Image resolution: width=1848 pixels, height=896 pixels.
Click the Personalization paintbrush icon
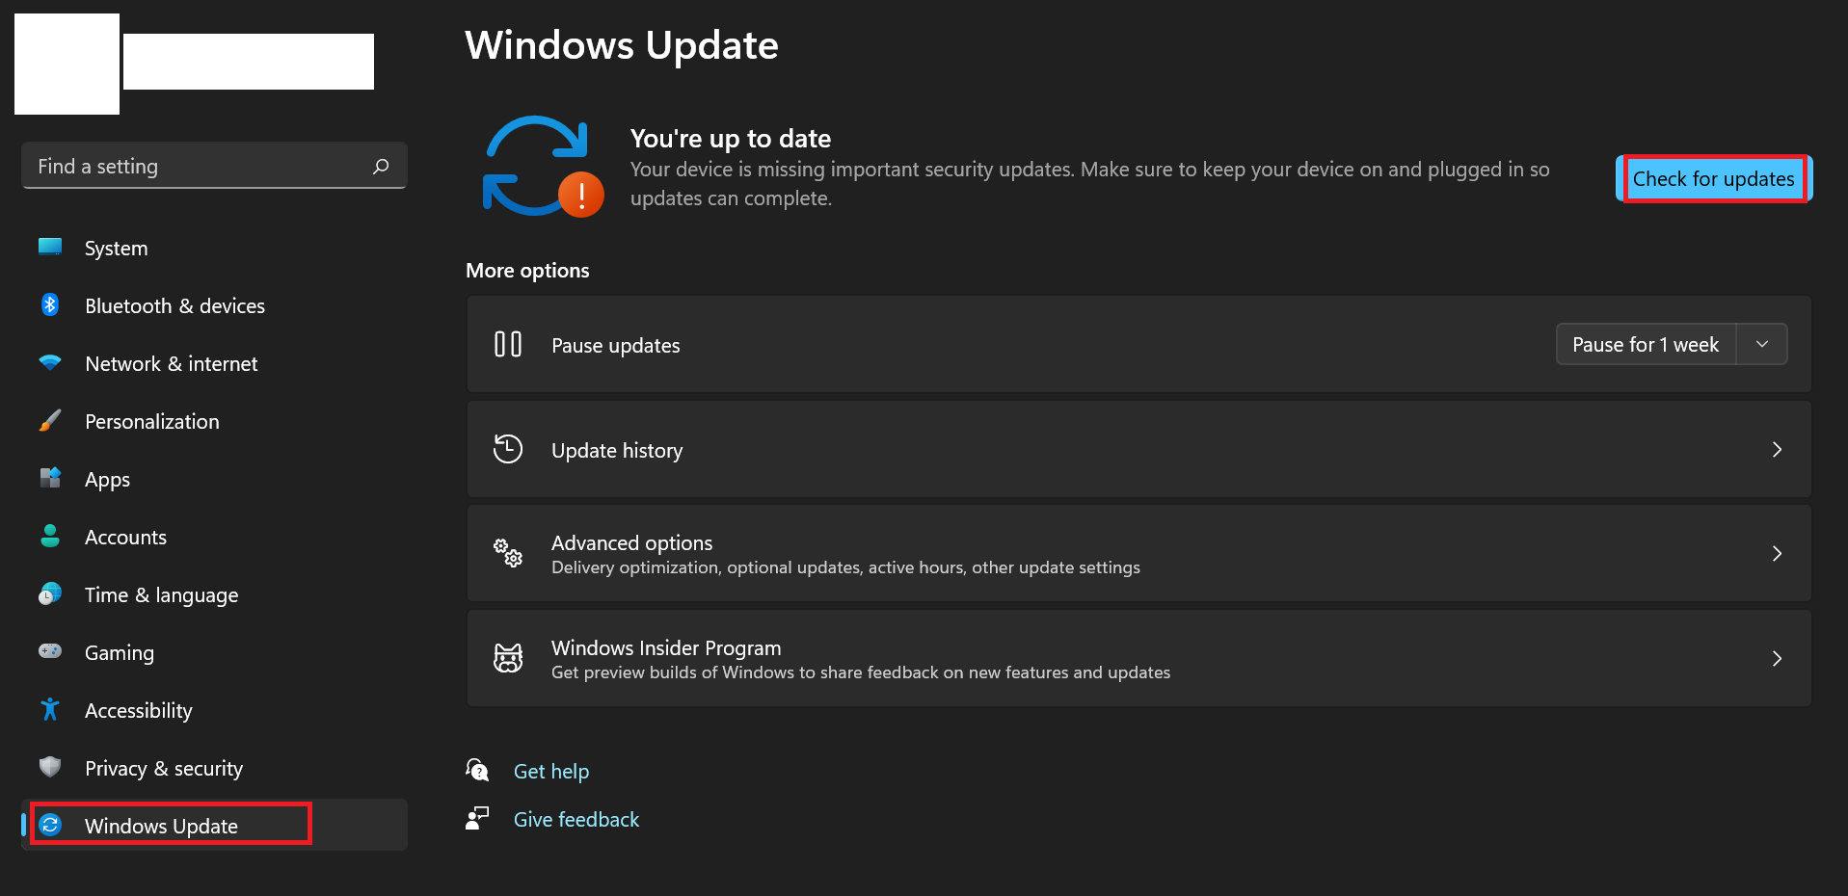pos(50,420)
